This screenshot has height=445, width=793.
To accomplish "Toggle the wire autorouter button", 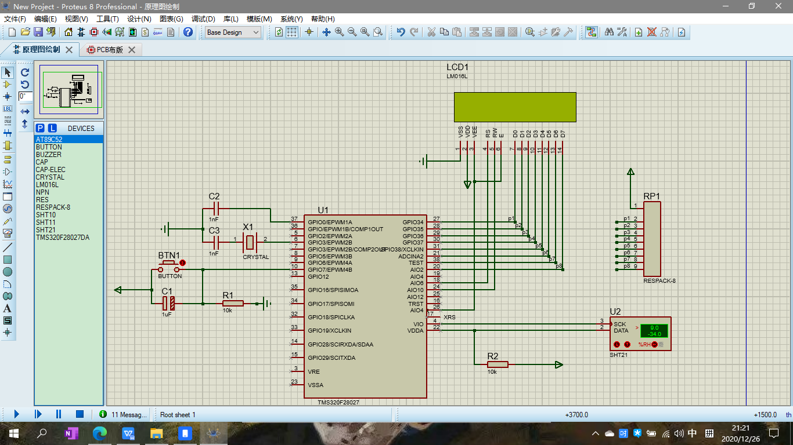I will (x=592, y=32).
